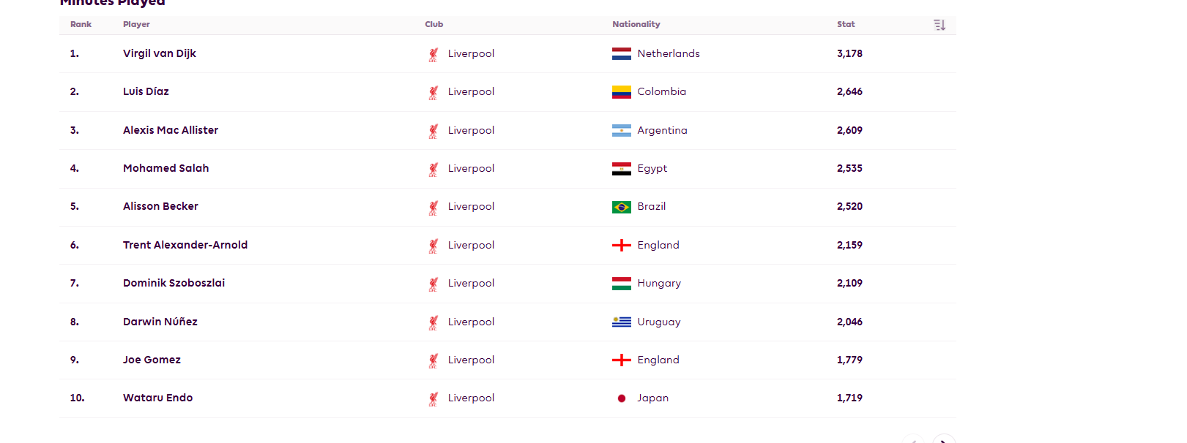Click the next page arrow button
1187x443 pixels.
coord(944,439)
